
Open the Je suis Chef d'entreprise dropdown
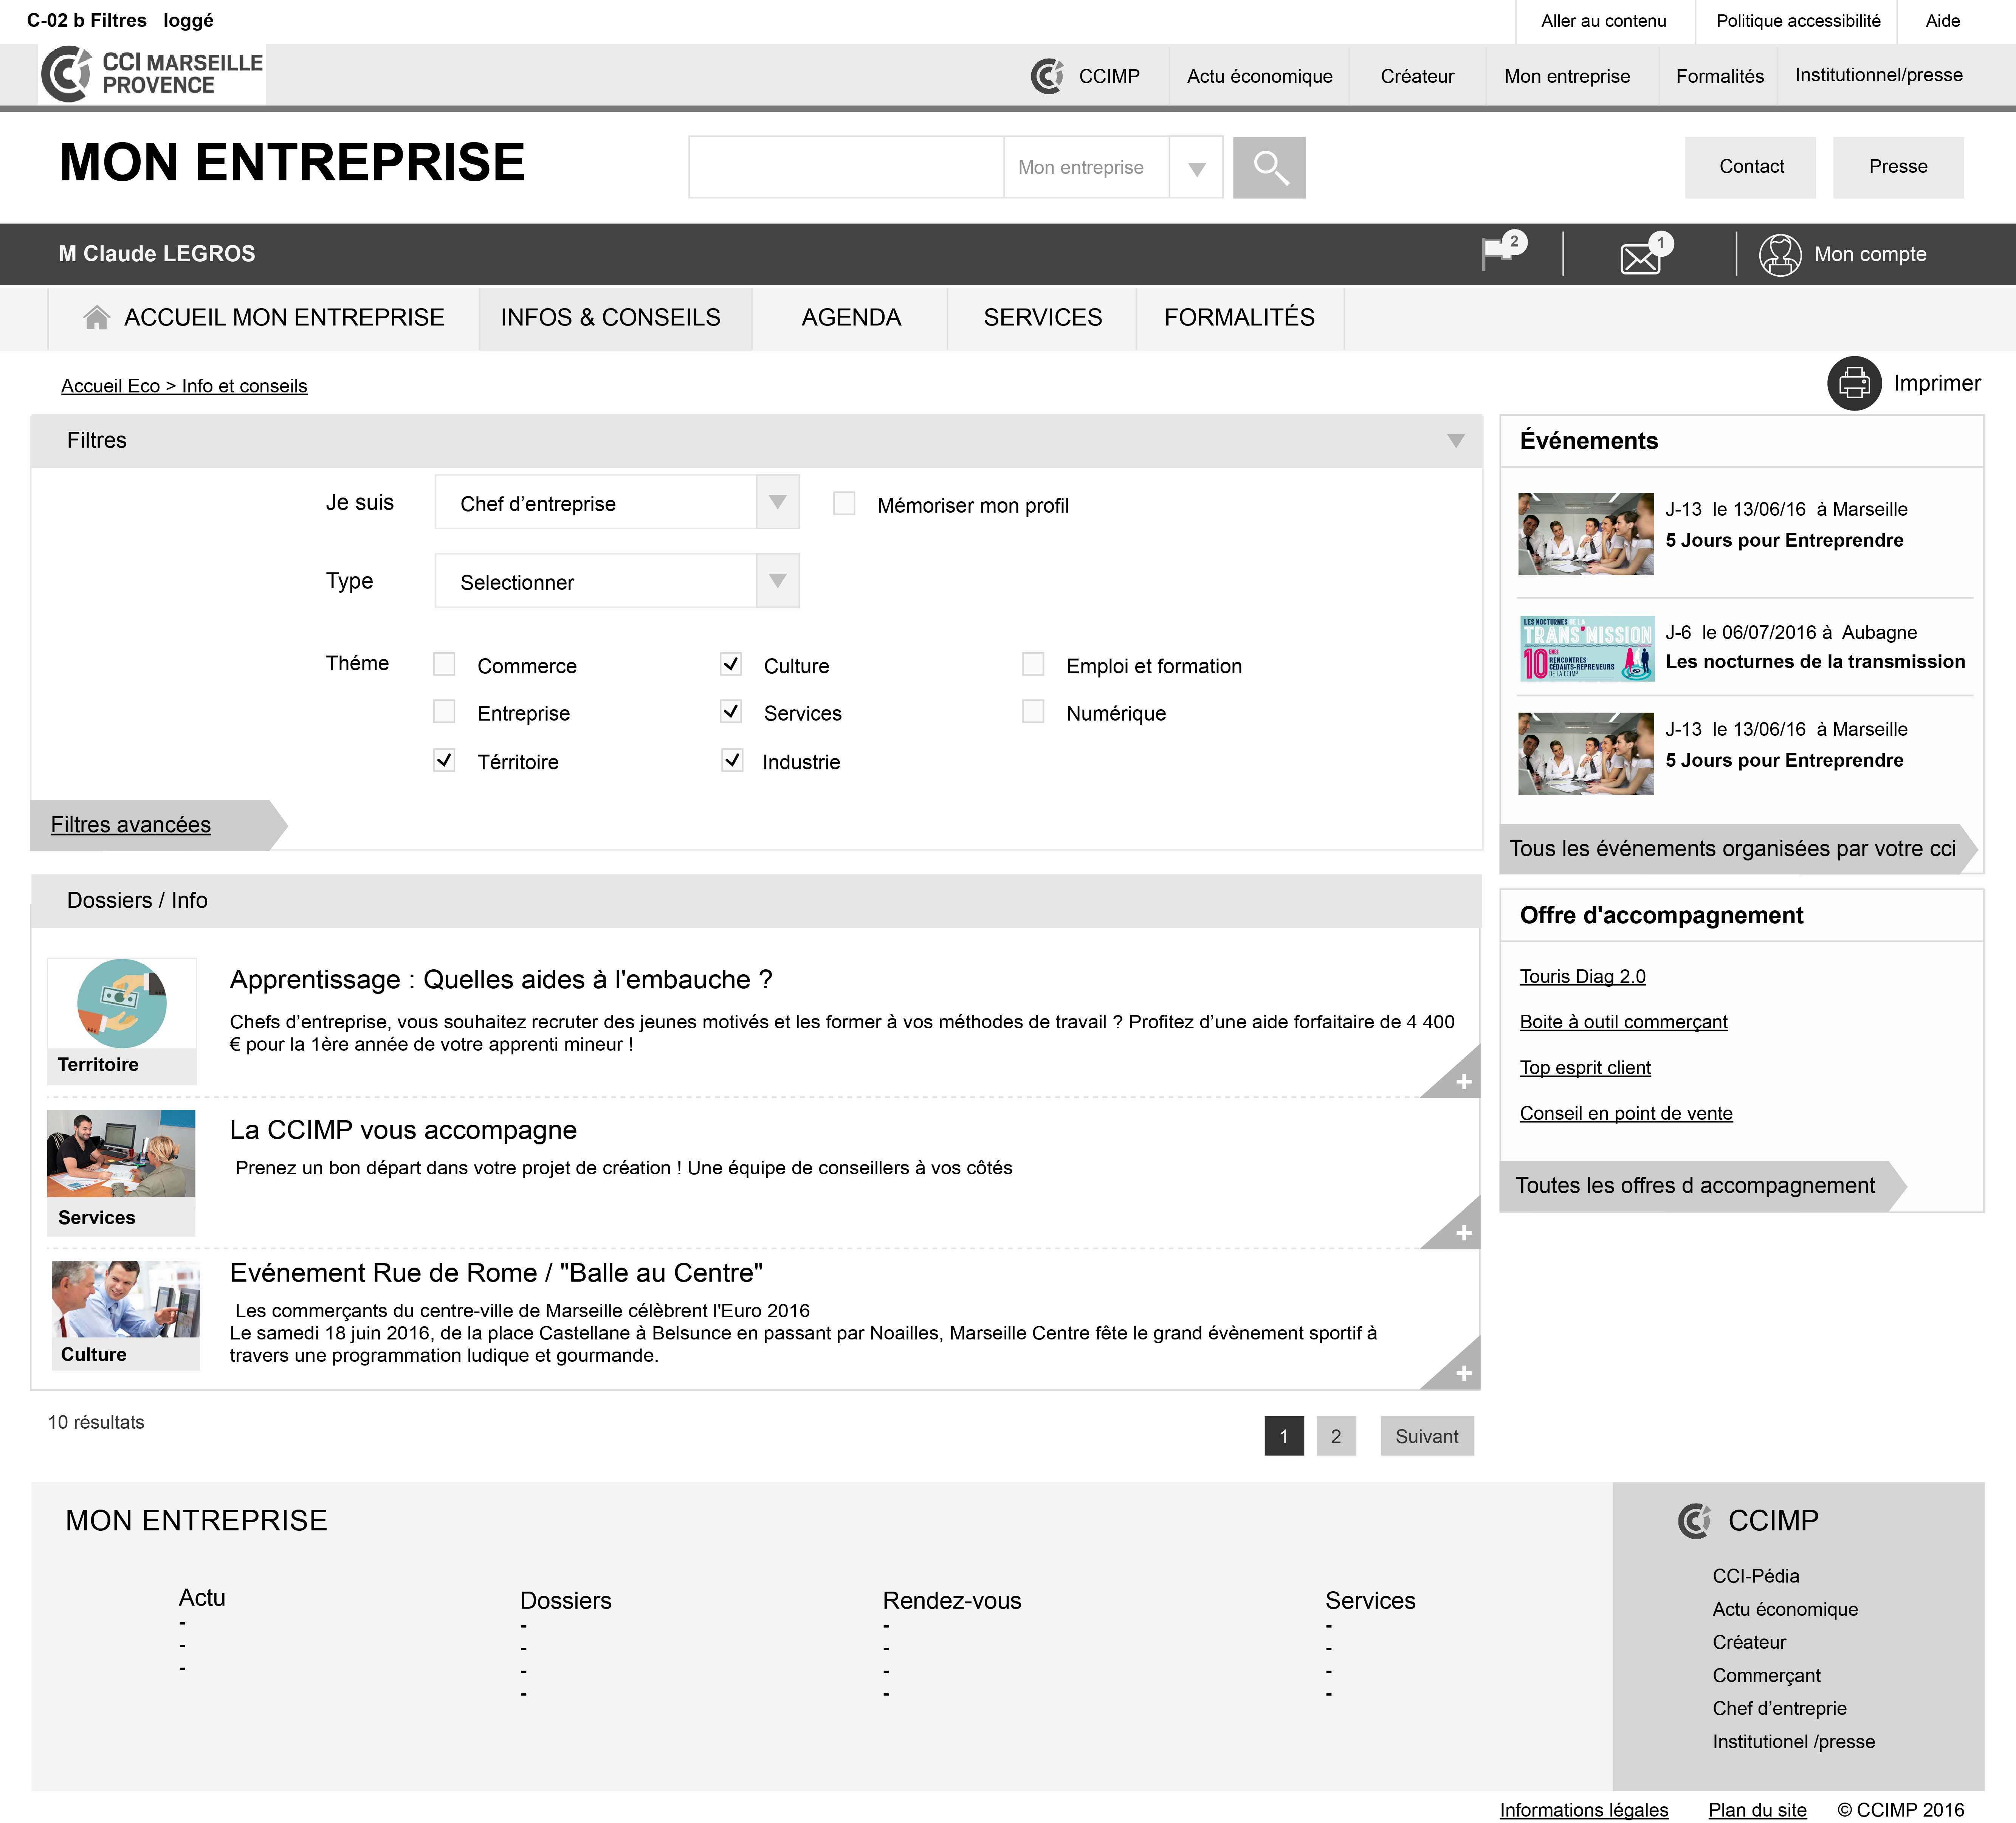pos(617,502)
